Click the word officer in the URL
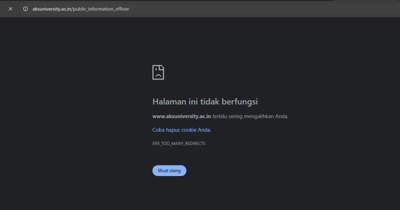The width and height of the screenshot is (400, 210). 121,9
